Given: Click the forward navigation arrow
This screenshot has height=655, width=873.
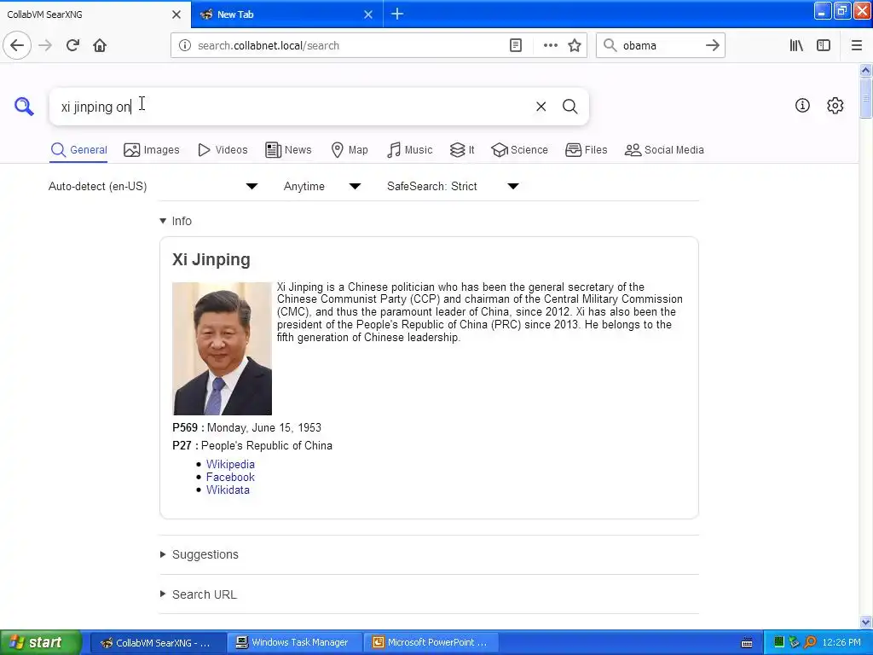Looking at the screenshot, I should coord(45,45).
